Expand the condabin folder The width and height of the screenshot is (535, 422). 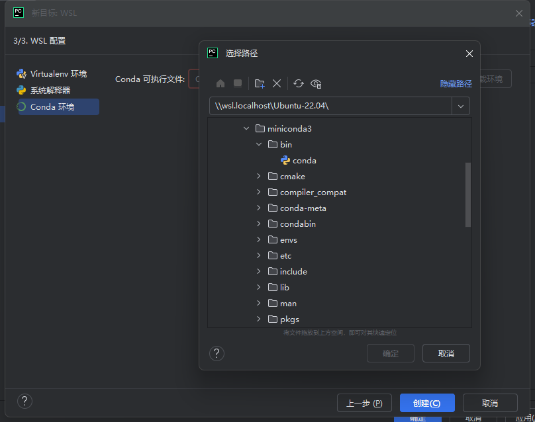click(259, 224)
